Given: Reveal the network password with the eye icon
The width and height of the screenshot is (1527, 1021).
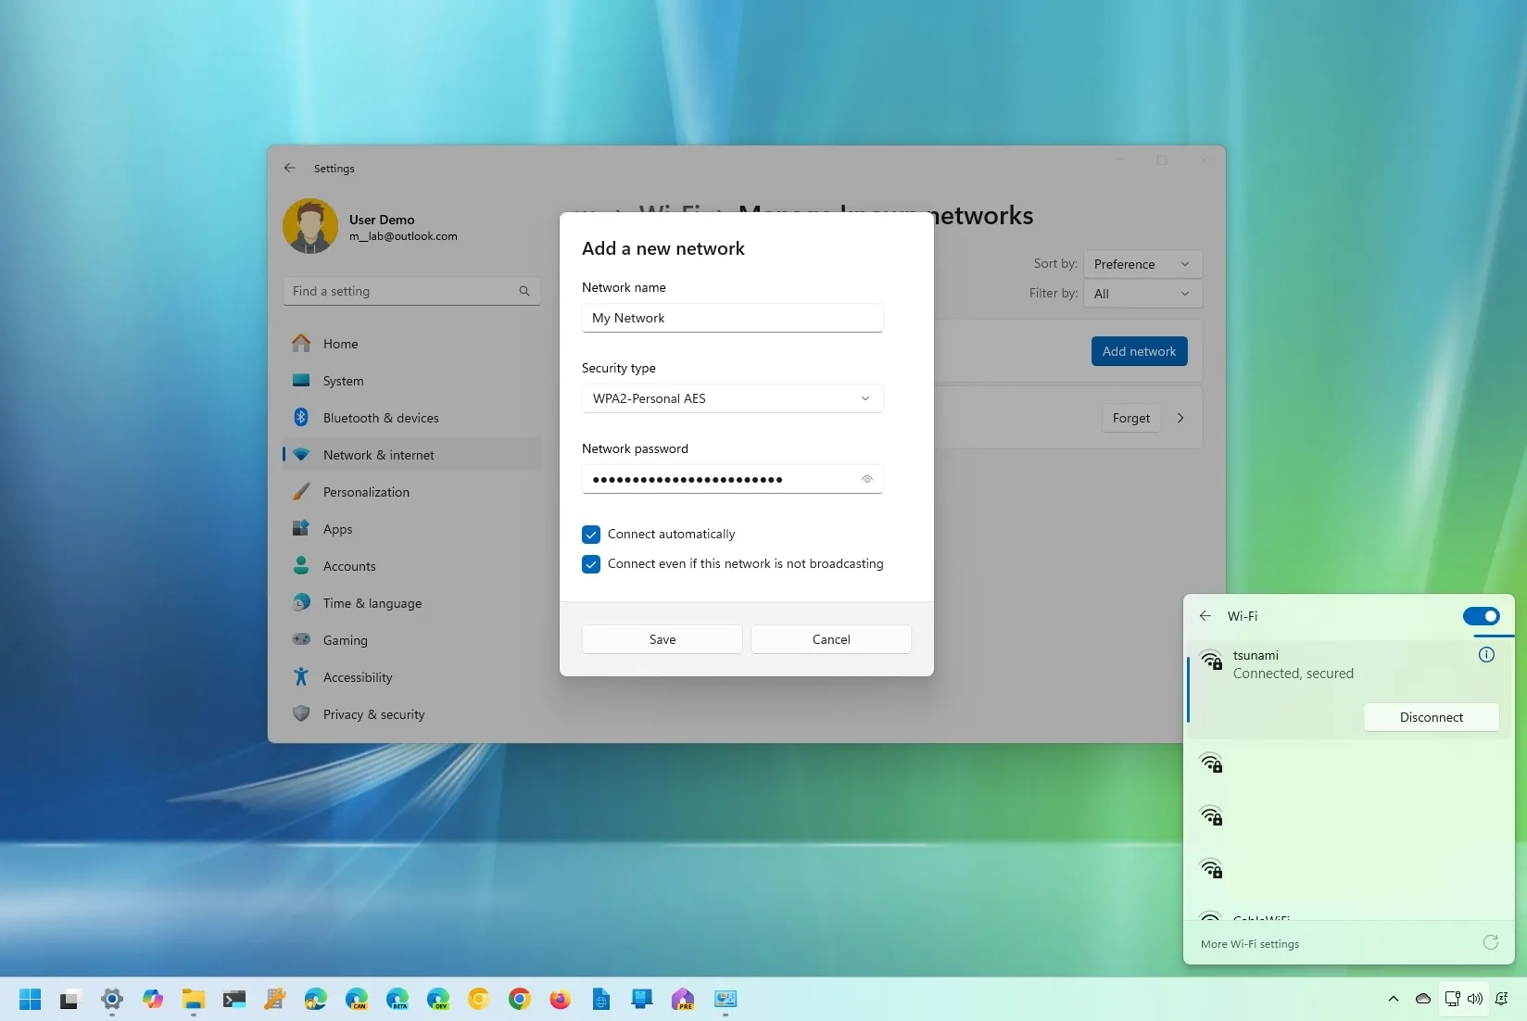Looking at the screenshot, I should [x=867, y=479].
